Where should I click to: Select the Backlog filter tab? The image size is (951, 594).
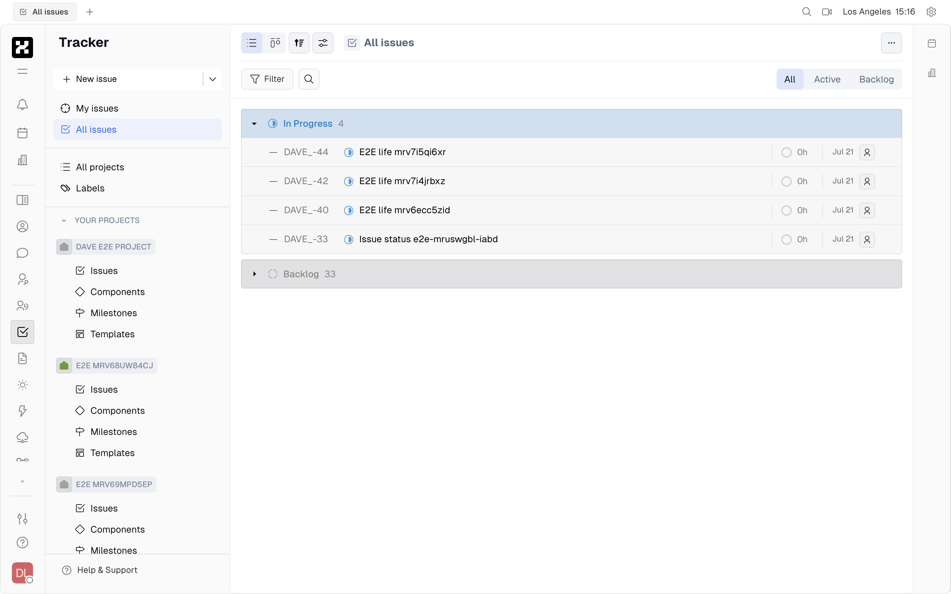point(876,79)
